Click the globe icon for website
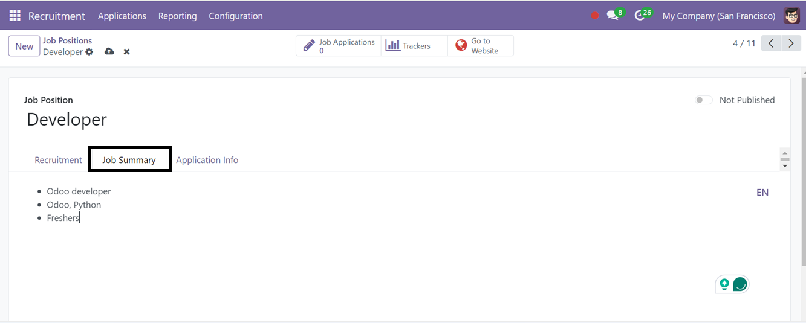 (x=461, y=45)
